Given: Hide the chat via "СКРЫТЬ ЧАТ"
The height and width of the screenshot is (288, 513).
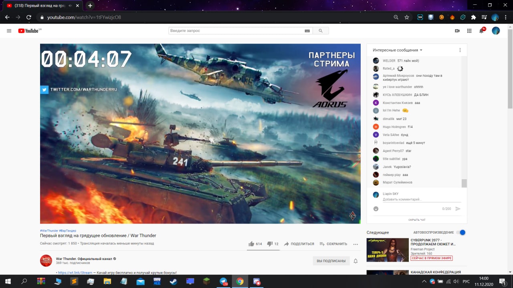Looking at the screenshot, I should [417, 220].
